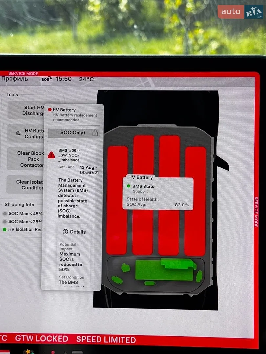
Task: Tap the Shipping Info section heading
Action: 19,205
